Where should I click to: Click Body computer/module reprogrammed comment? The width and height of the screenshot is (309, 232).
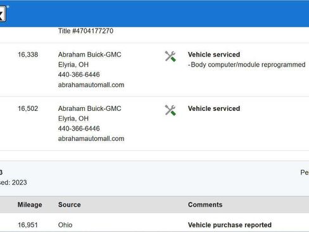(x=246, y=65)
